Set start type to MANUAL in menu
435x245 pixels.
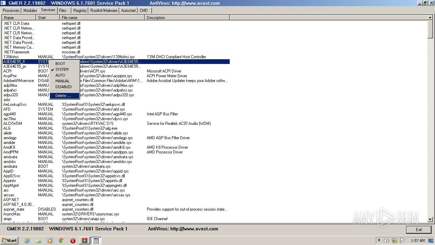point(65,81)
